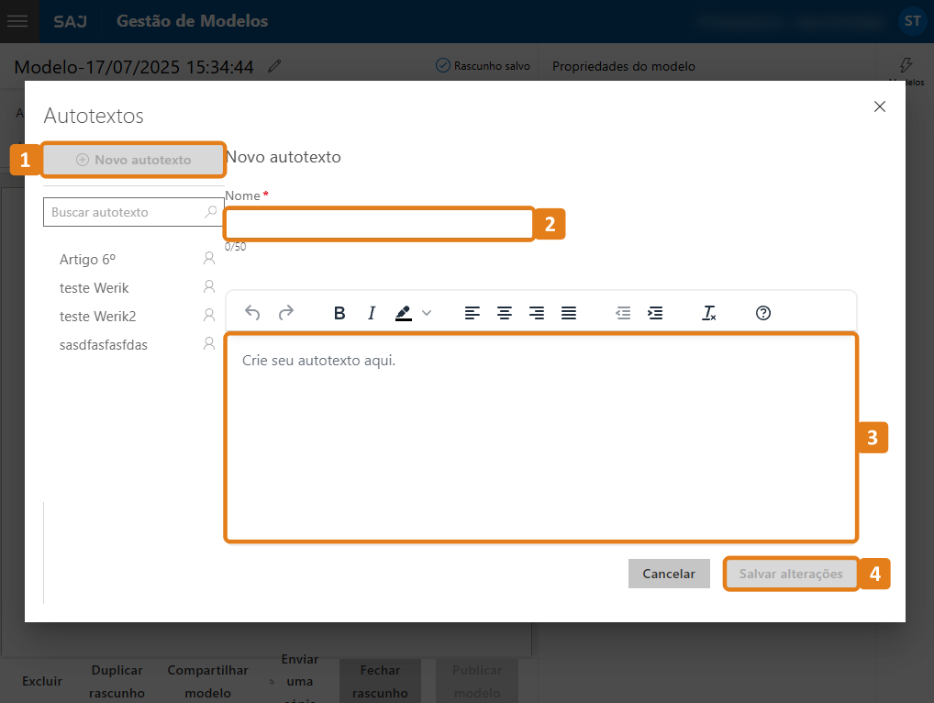Viewport: 934px width, 703px height.
Task: Open the highlight color dropdown arrow
Action: point(427,313)
